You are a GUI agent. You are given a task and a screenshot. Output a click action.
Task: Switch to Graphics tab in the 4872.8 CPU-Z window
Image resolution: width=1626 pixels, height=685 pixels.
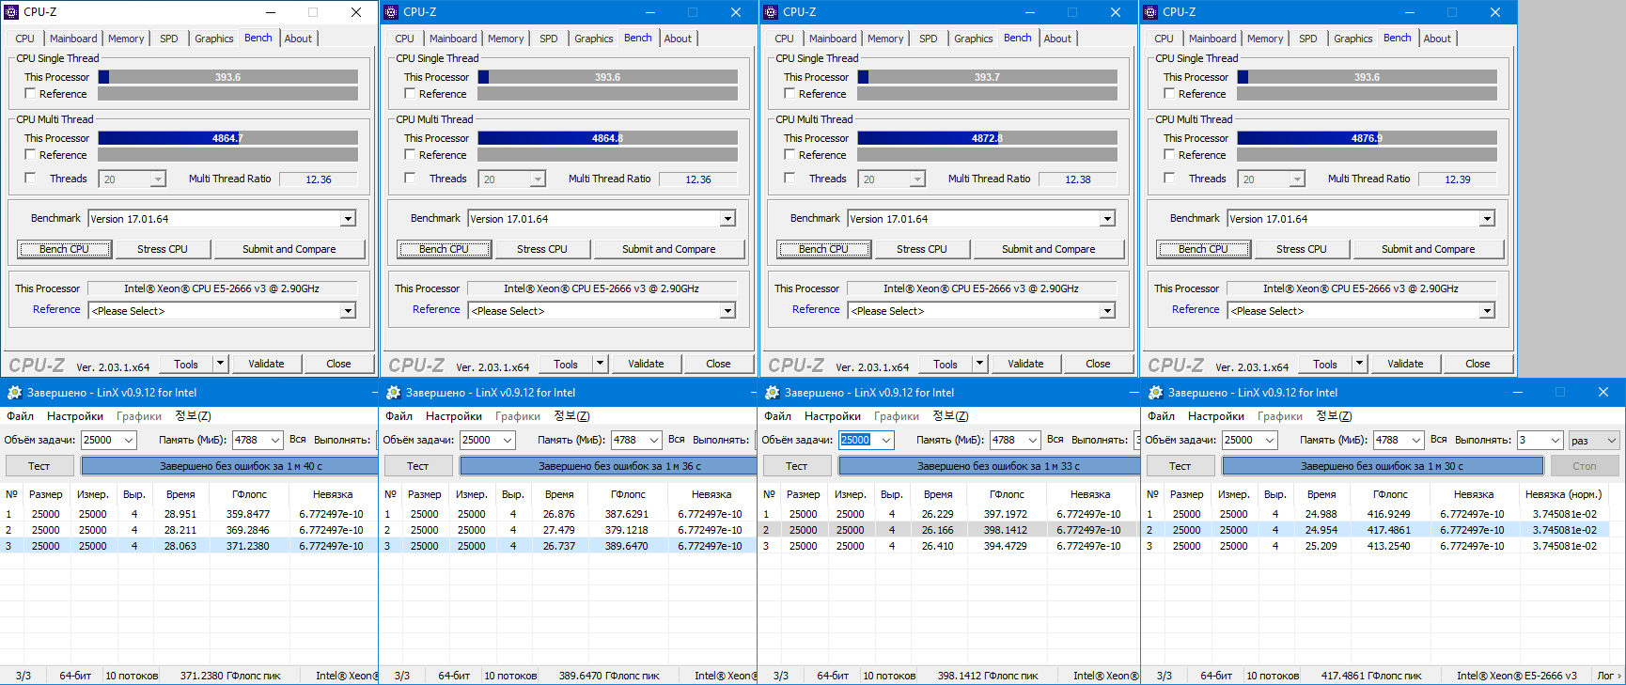[973, 39]
